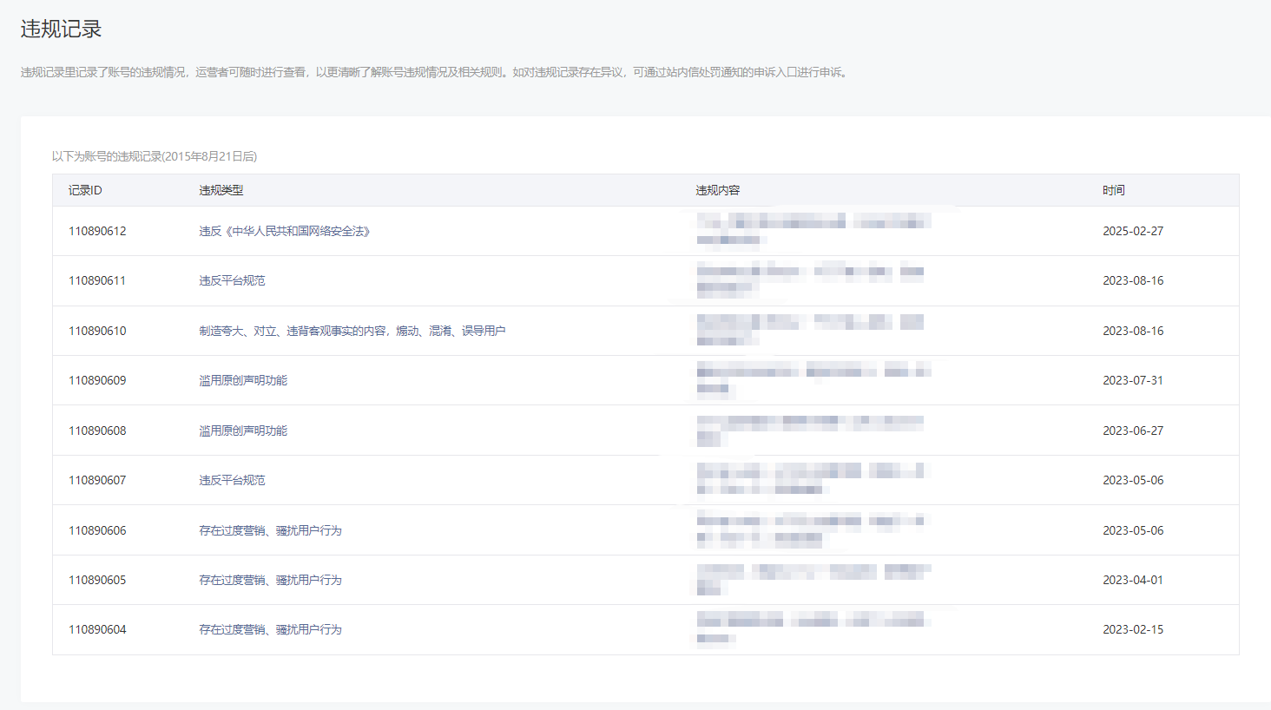Click record ID 110890612
Viewport: 1271px width, 710px height.
(x=97, y=231)
